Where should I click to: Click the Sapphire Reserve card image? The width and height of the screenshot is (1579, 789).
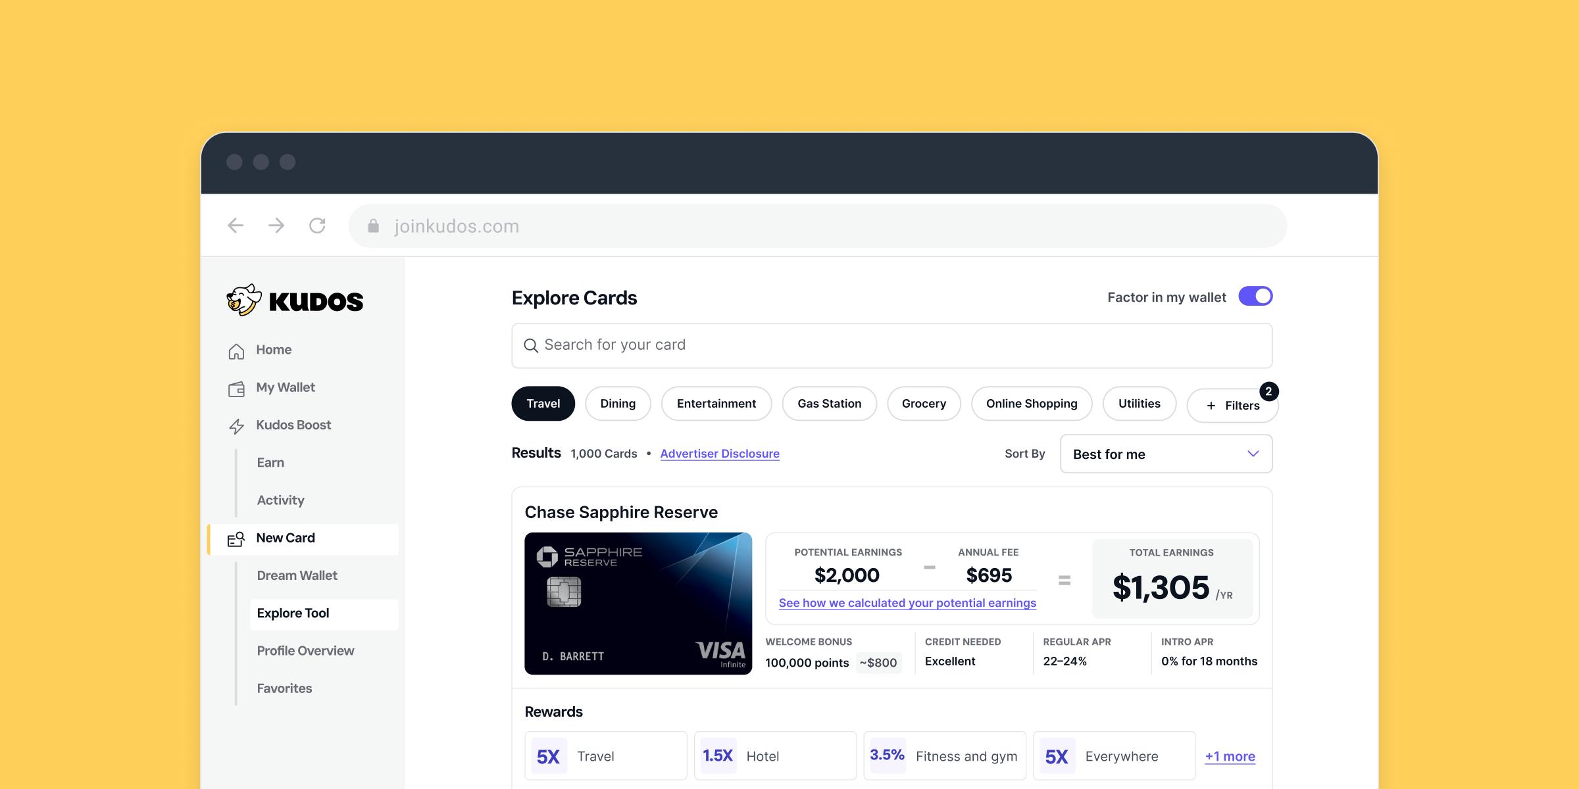click(x=638, y=604)
